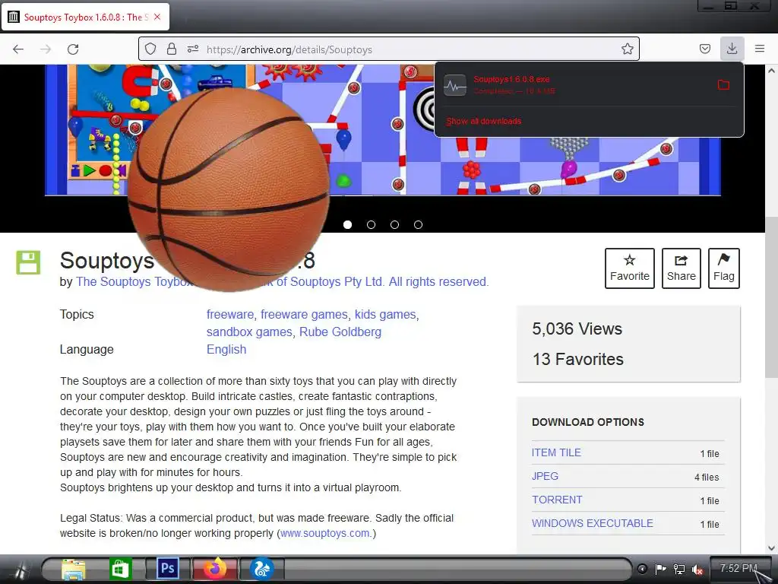Click Show all downloads
This screenshot has height=584, width=778.
pos(484,121)
